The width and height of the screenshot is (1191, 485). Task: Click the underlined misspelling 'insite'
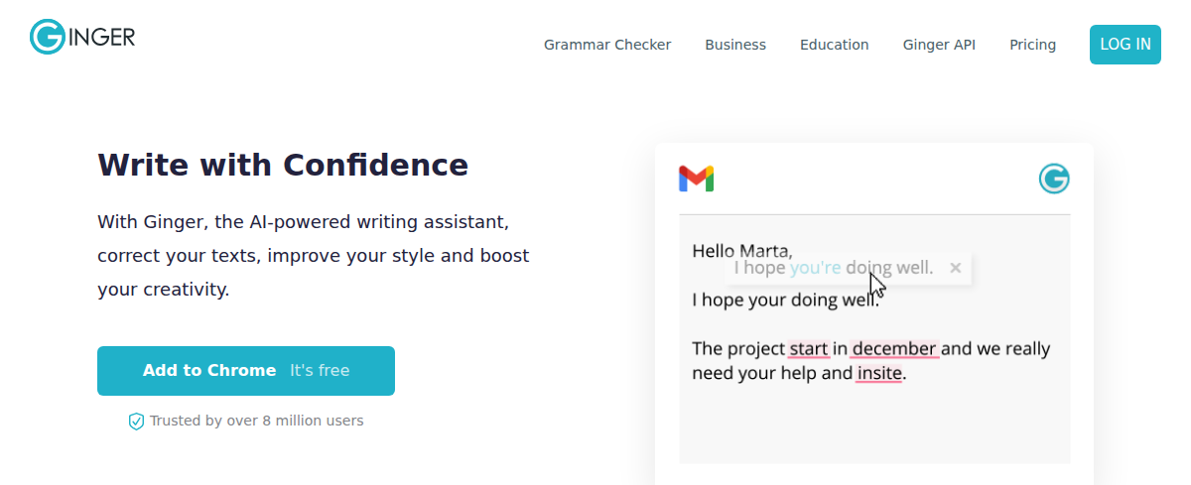(x=879, y=374)
